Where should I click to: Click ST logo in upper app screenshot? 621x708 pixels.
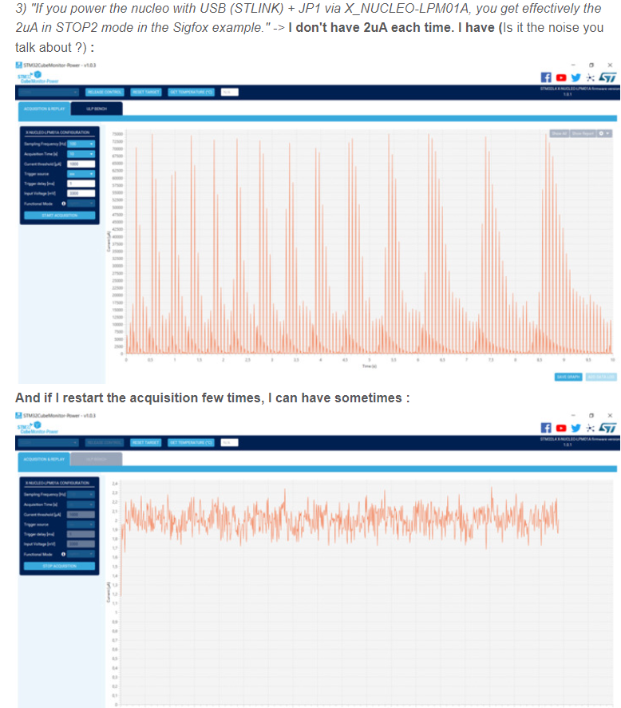tap(607, 77)
